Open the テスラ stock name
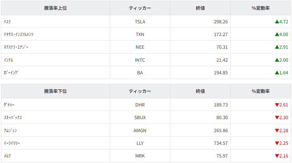 8,22
